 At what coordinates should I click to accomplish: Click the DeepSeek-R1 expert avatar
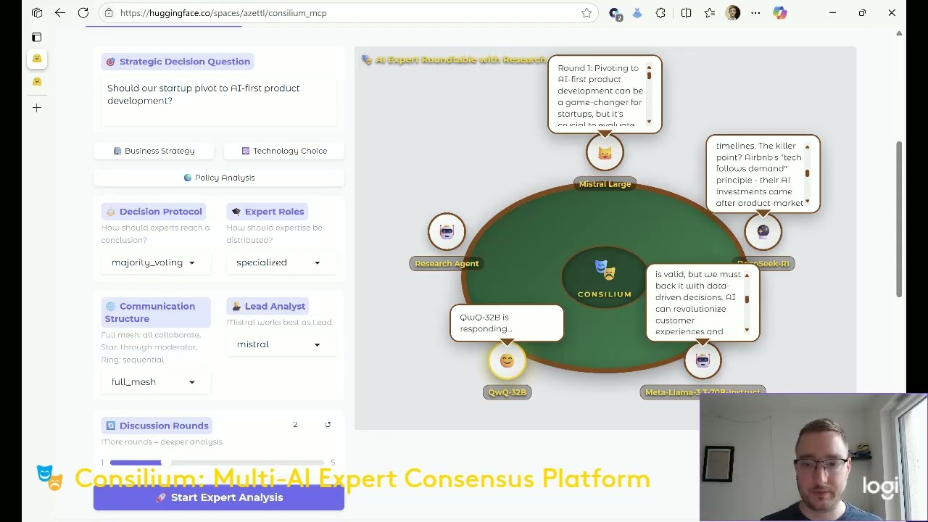[763, 232]
